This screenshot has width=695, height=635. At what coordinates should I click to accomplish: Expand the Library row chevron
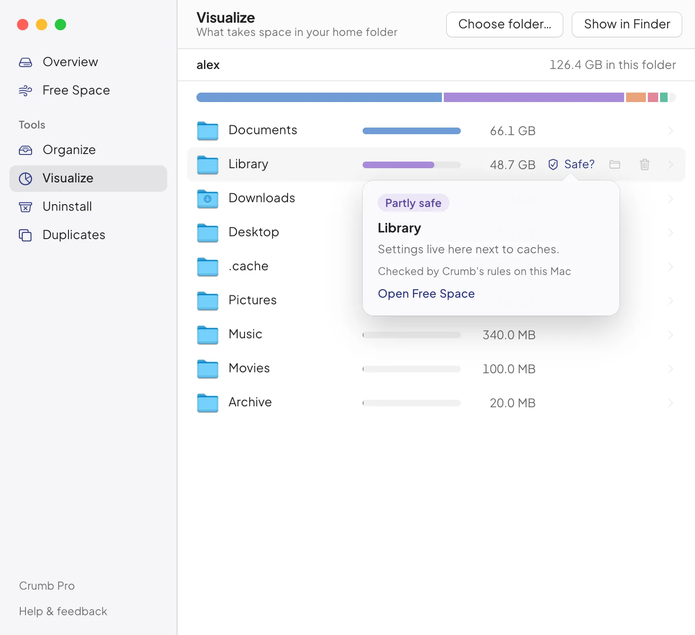point(670,164)
